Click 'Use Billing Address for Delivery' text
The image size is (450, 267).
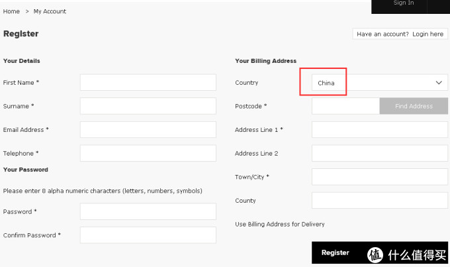[x=280, y=224]
